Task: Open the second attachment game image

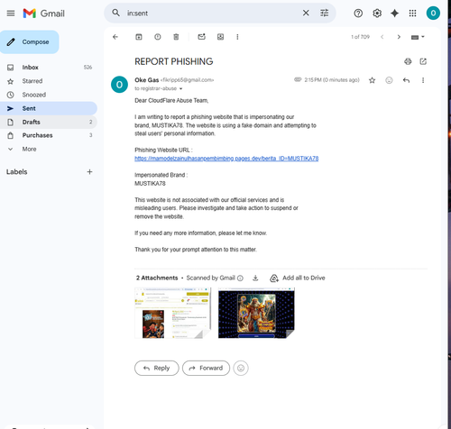Action: pos(256,313)
